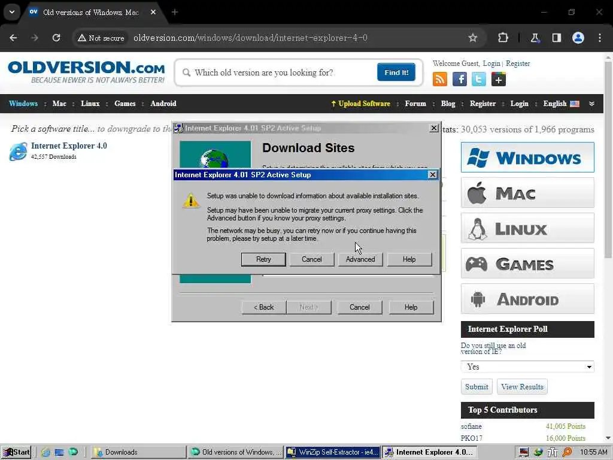Open the English language selector

coord(561,104)
